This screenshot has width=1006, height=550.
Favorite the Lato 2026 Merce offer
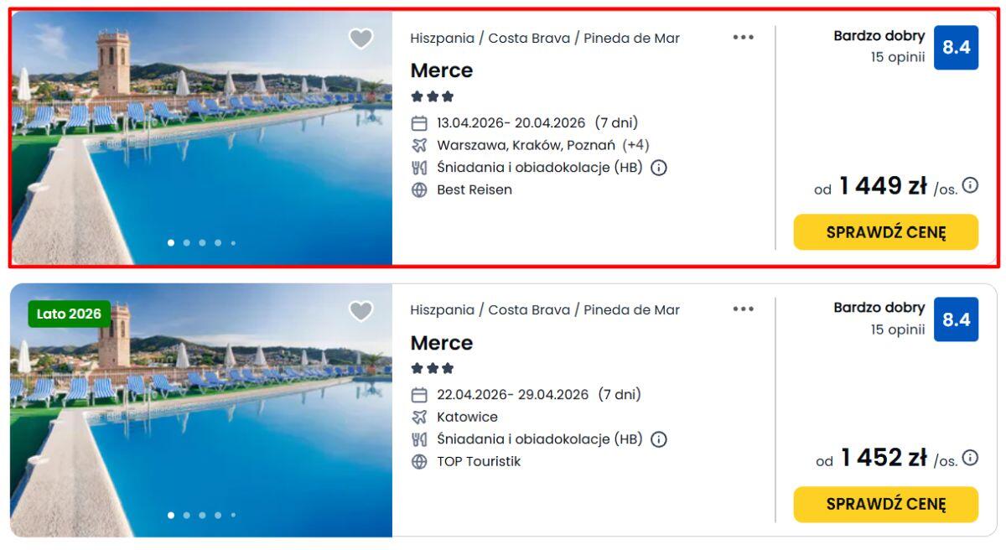point(360,311)
